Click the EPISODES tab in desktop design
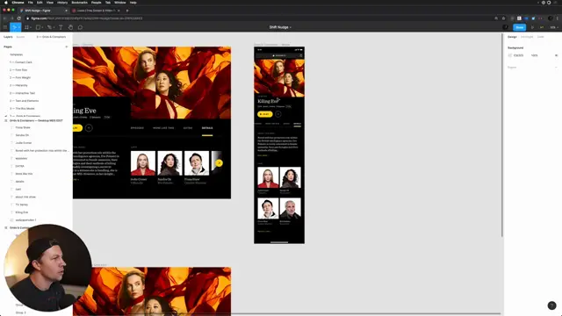Image resolution: width=562 pixels, height=316 pixels. pos(137,128)
